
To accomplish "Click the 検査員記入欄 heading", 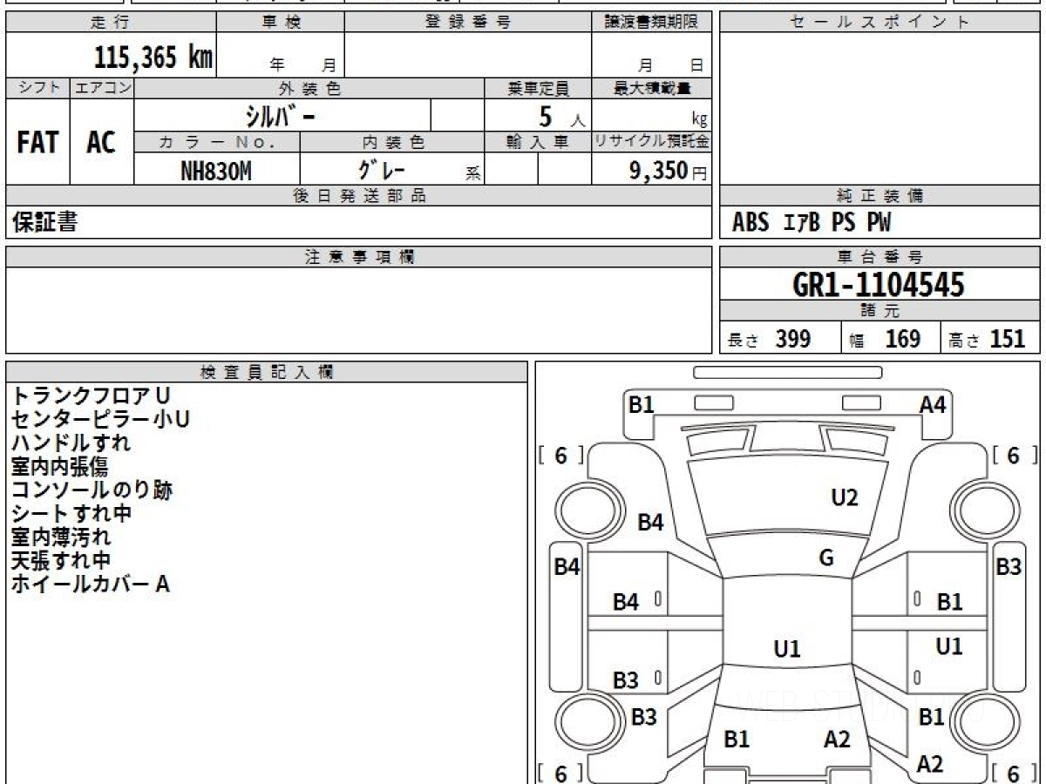I will tap(267, 372).
